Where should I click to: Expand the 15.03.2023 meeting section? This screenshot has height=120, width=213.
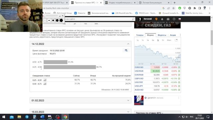click(x=128, y=112)
